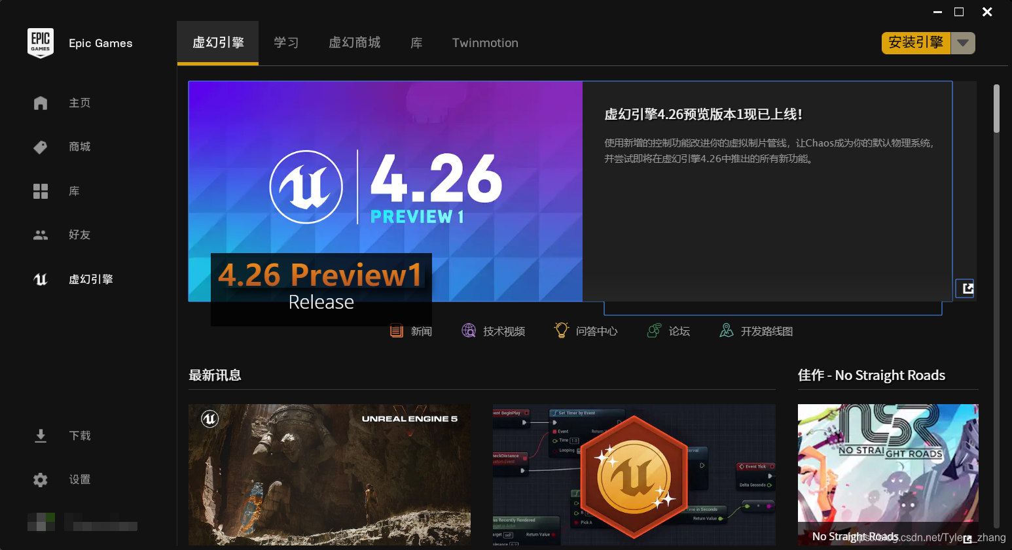Click the 最新讯息 section heading
The height and width of the screenshot is (550, 1012).
215,375
